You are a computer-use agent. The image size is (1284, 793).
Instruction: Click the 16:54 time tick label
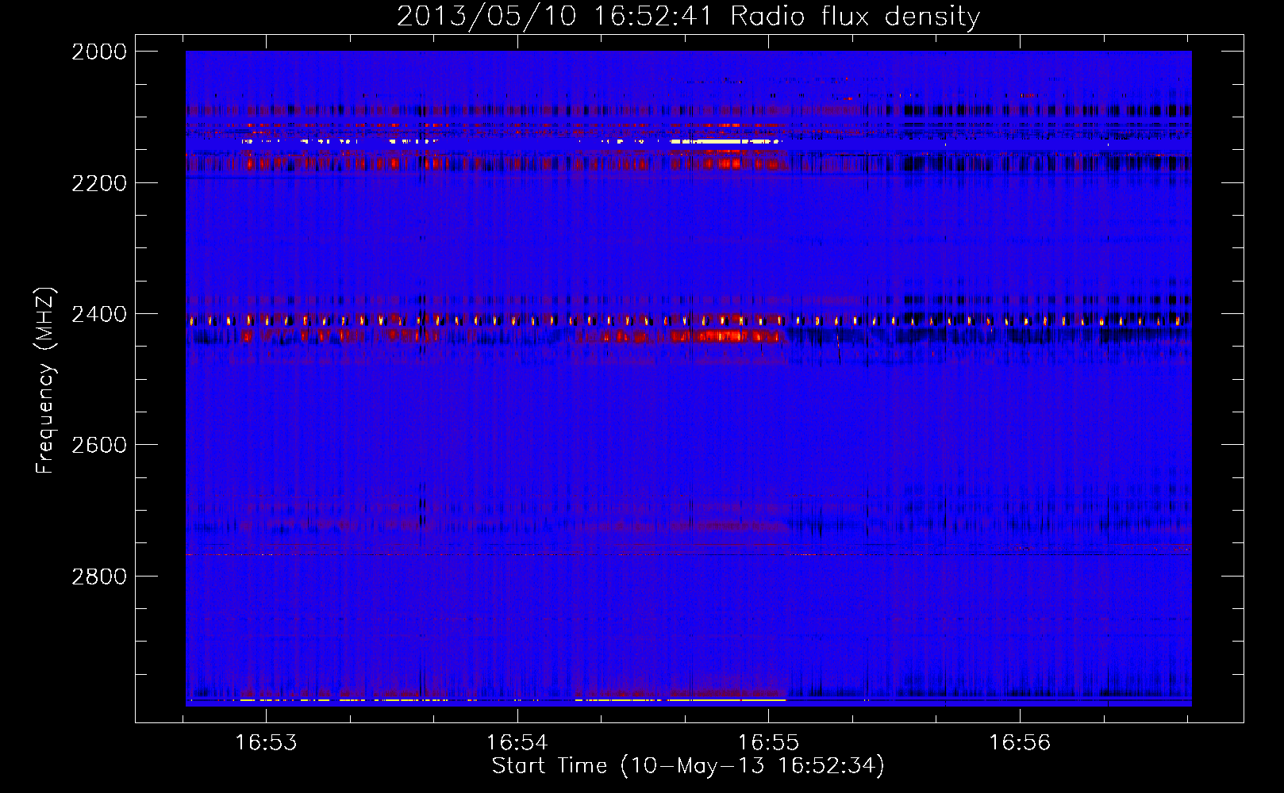[x=517, y=742]
